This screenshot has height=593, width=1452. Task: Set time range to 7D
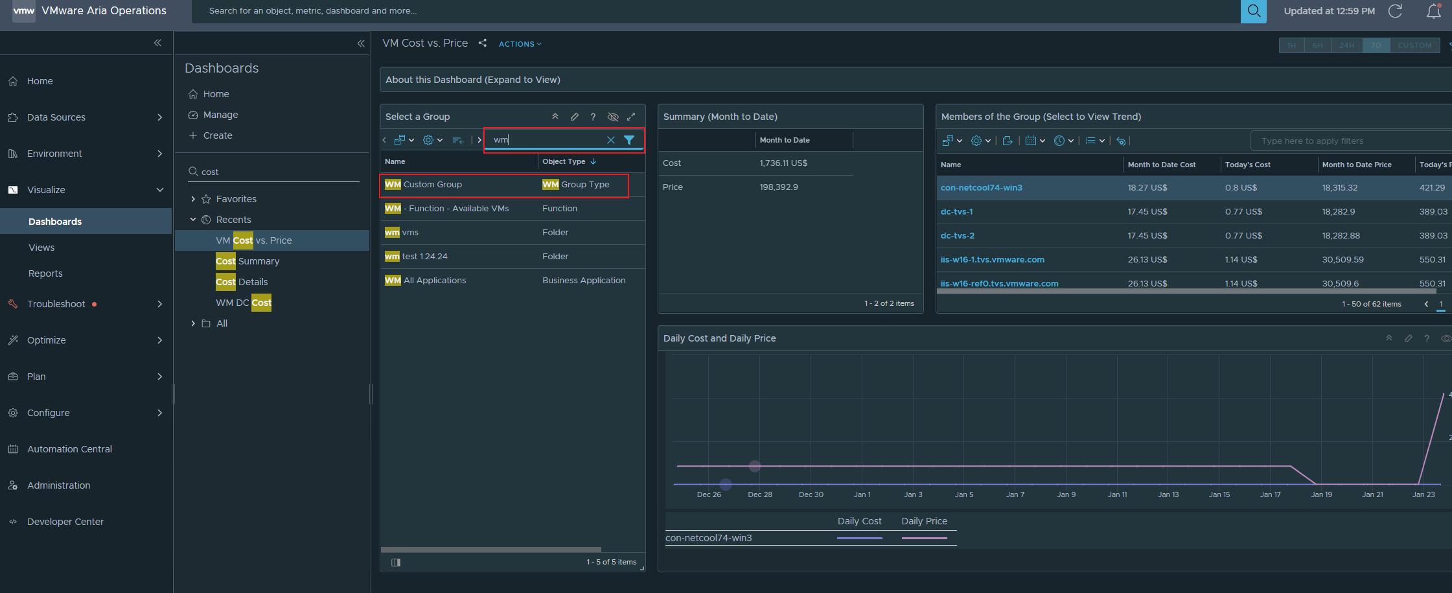(x=1376, y=45)
